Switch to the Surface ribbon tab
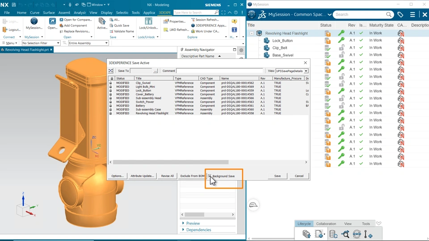This screenshot has height=241, width=429. [x=49, y=12]
